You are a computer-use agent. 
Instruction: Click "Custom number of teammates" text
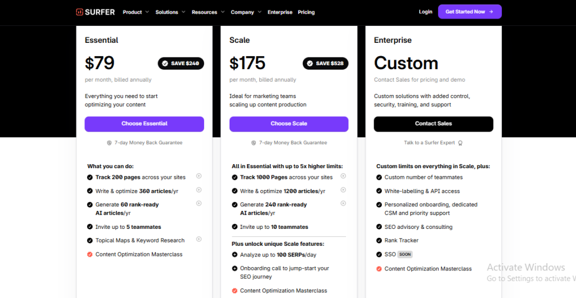(x=424, y=177)
